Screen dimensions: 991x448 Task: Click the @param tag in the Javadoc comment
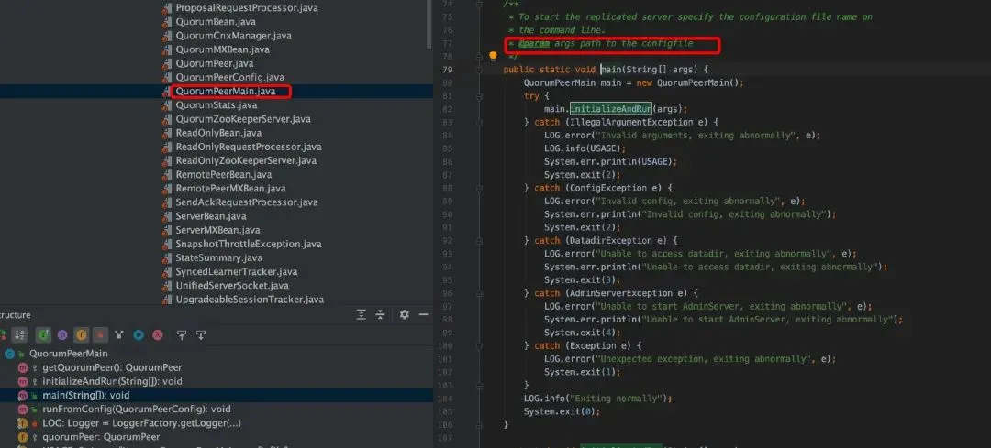(x=533, y=44)
